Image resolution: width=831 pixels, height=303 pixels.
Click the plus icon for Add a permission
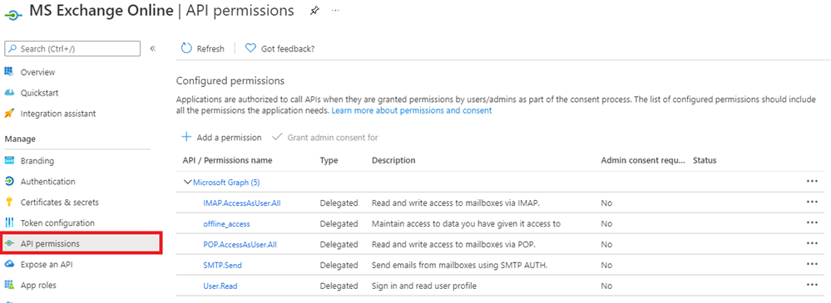186,137
